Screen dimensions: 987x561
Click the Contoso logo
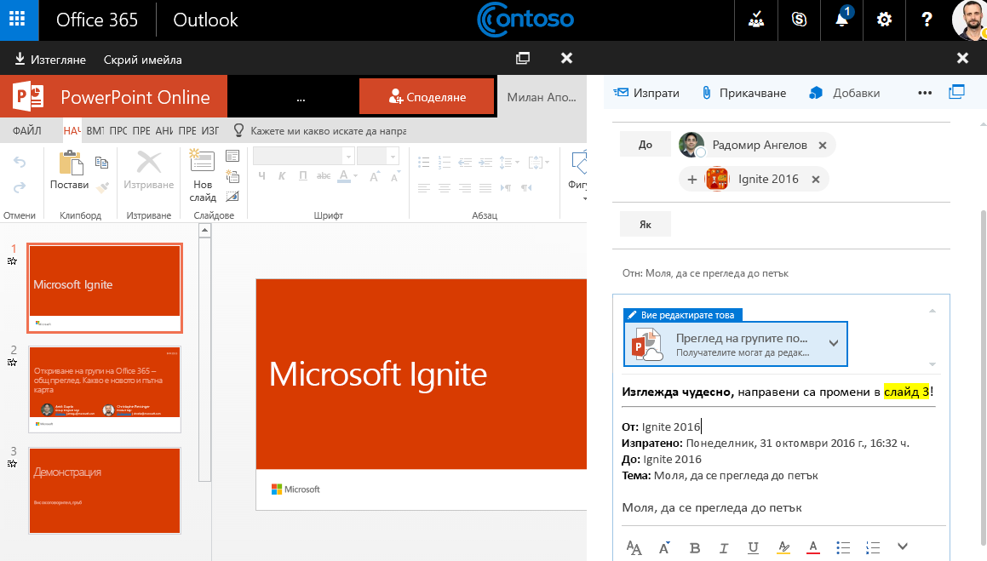tap(525, 20)
